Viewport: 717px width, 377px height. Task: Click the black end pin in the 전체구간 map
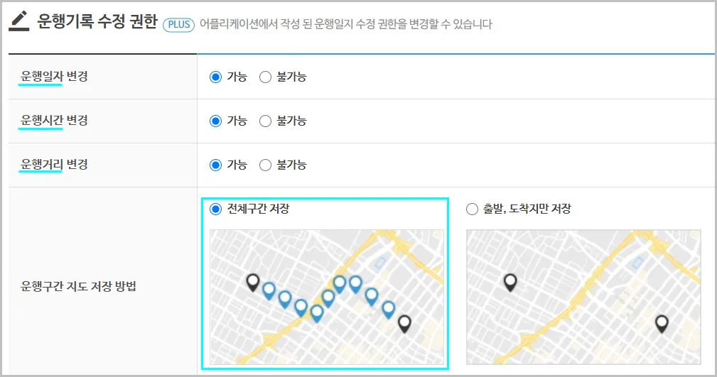pyautogui.click(x=404, y=323)
